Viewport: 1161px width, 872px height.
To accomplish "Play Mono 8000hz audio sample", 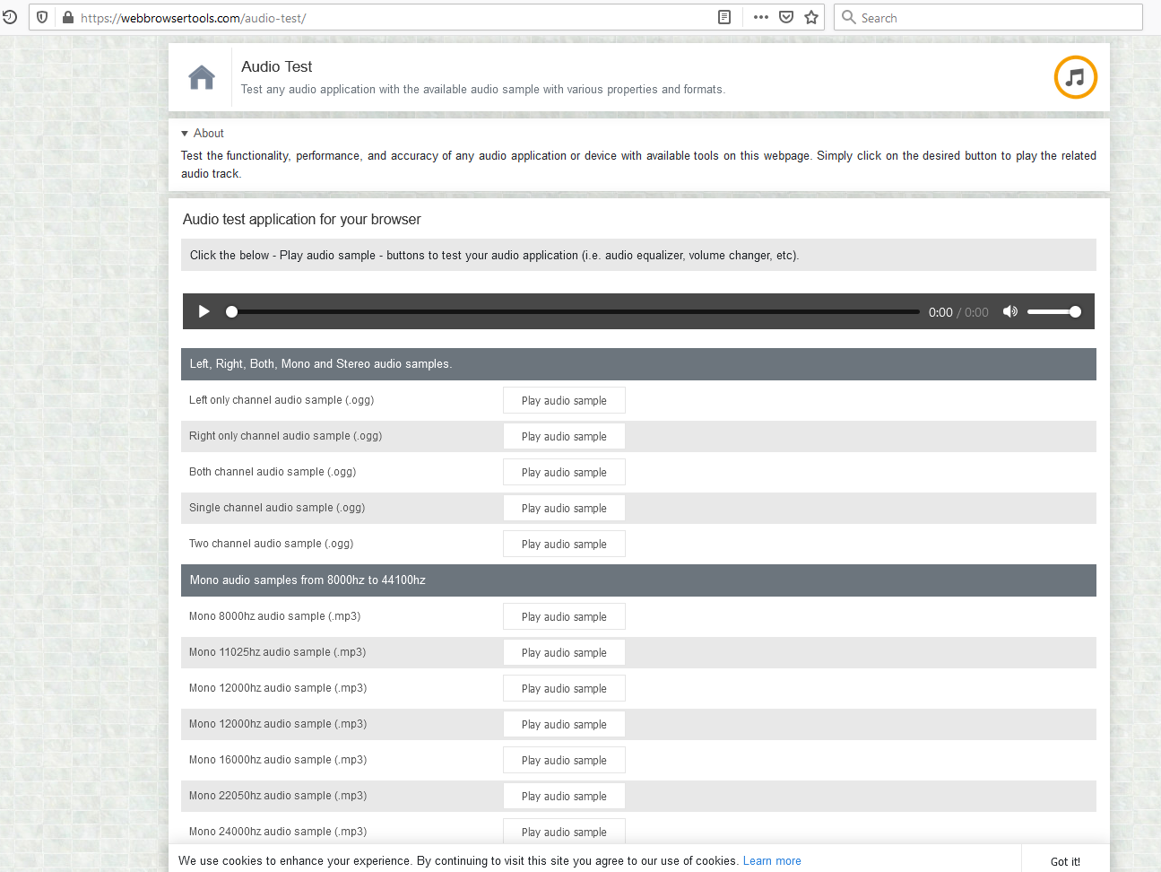I will coord(564,616).
